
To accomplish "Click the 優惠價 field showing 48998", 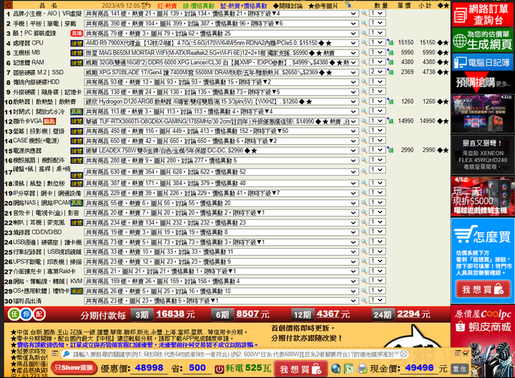I will tap(149, 368).
